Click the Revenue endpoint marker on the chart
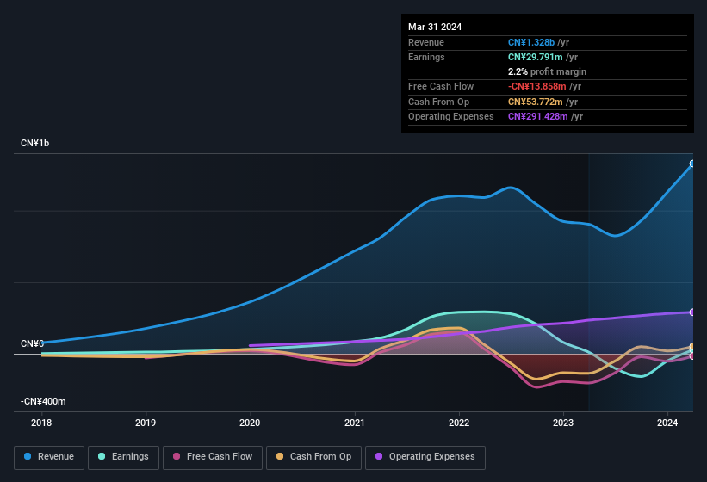707x482 pixels. (692, 164)
